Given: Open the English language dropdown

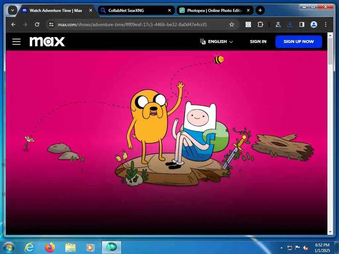Looking at the screenshot, I should coord(217,41).
